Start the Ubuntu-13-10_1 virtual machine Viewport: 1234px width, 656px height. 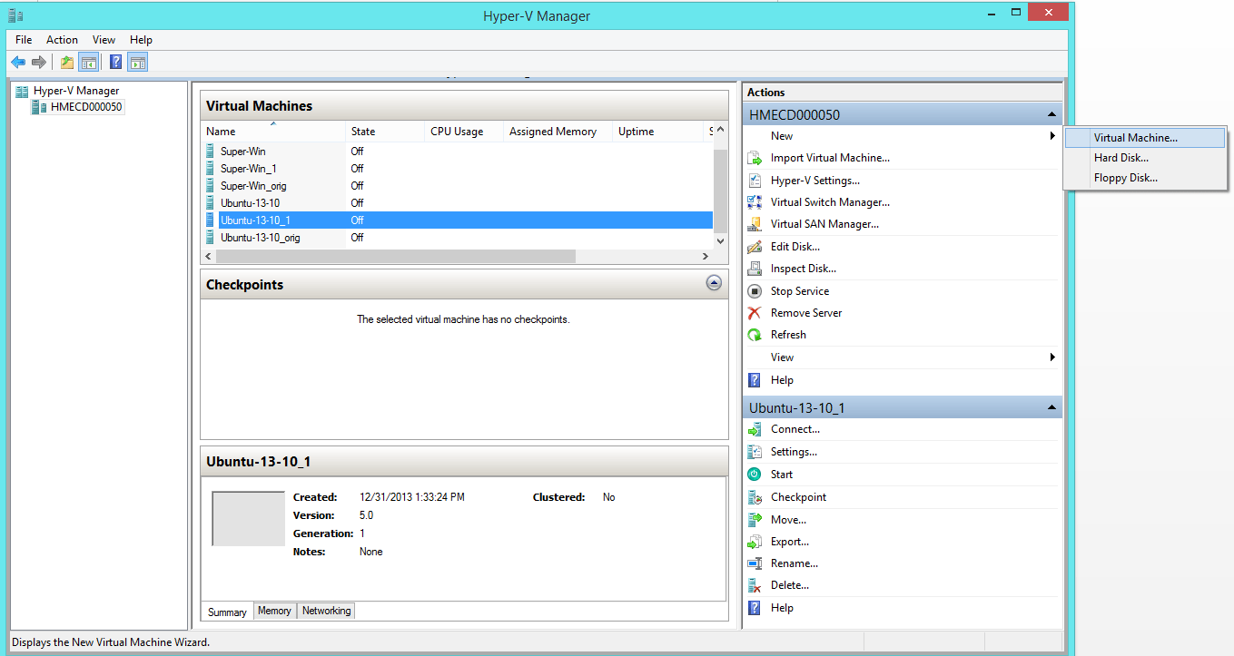[x=782, y=474]
